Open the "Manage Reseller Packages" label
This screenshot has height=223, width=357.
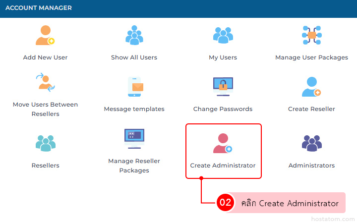coord(134,166)
